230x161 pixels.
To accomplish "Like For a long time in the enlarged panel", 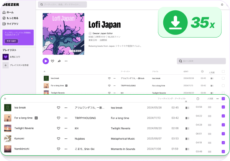I will (x=59, y=118).
